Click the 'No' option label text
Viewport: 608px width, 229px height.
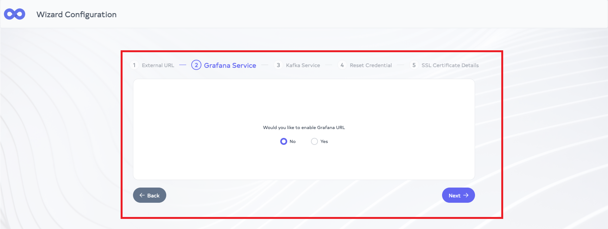click(x=293, y=141)
